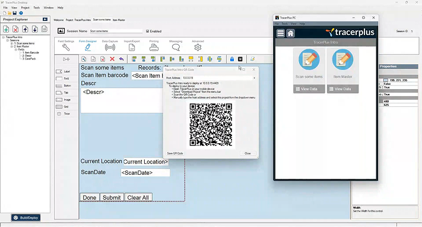422x227 pixels.
Task: Click the Submit button on the form
Action: coord(112,198)
